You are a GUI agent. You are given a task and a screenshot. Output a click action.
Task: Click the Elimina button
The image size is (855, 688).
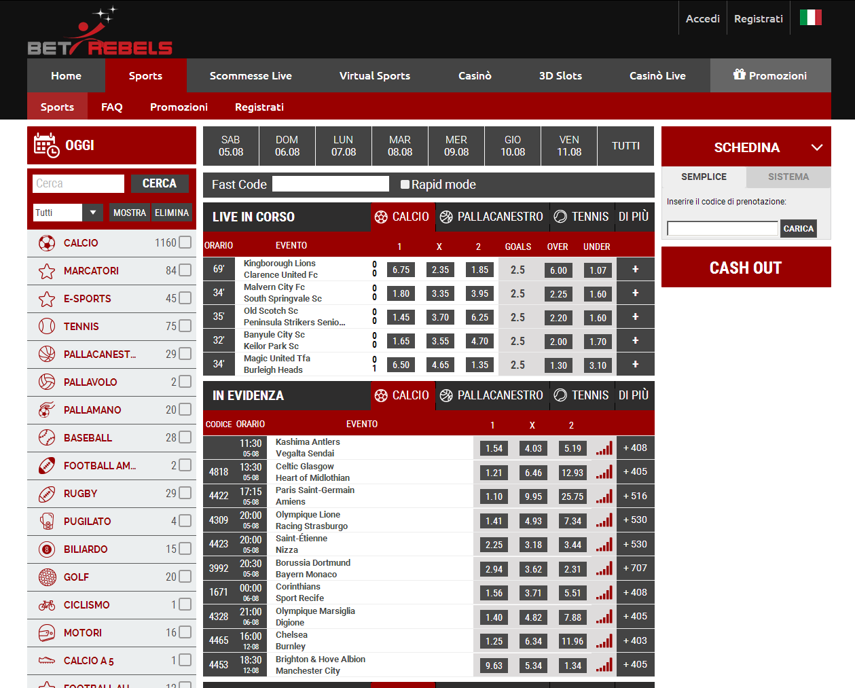[172, 213]
